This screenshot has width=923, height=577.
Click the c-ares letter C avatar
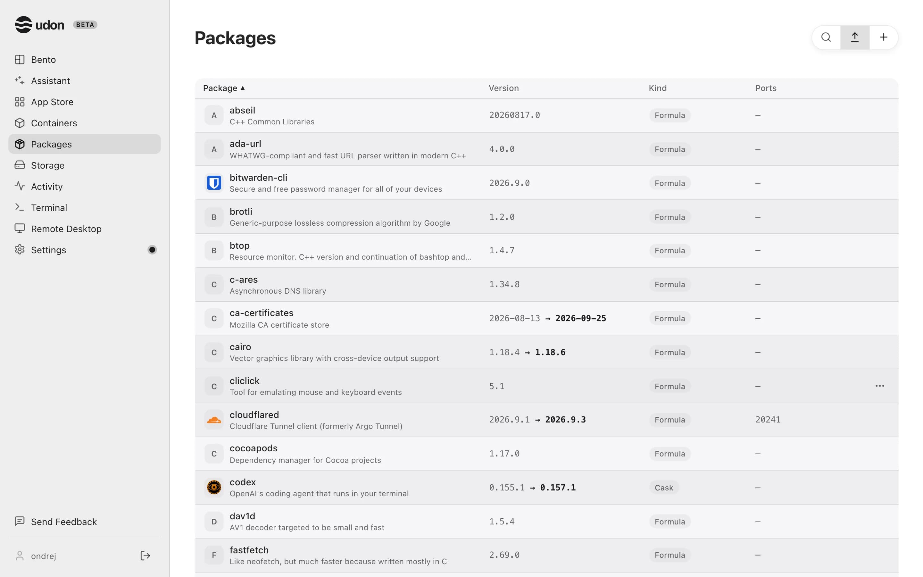click(214, 284)
